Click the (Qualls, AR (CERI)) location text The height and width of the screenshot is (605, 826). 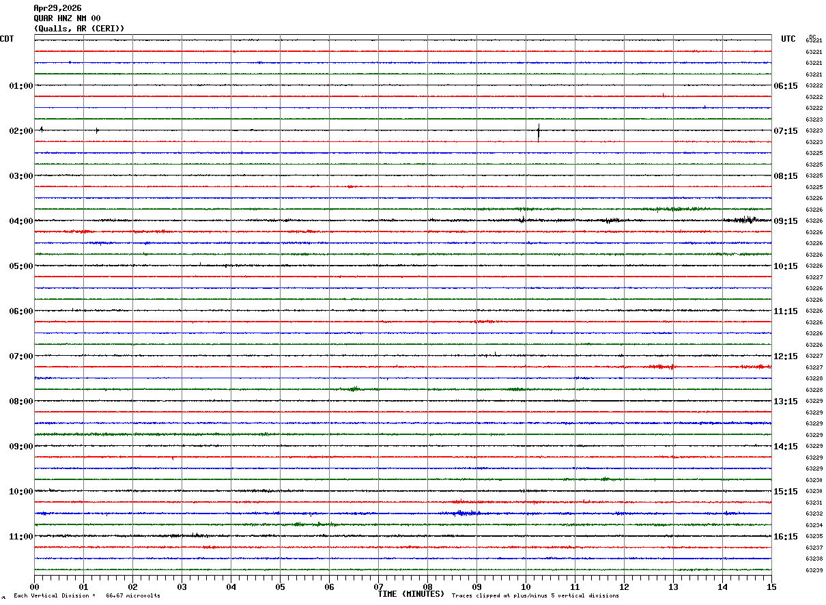[79, 29]
